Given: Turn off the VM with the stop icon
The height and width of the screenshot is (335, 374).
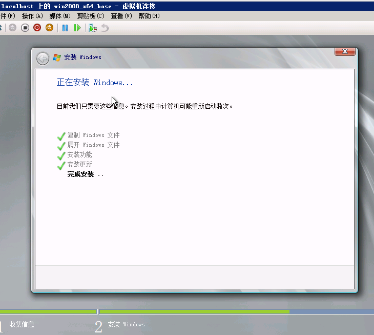Looking at the screenshot, I should click(x=25, y=28).
